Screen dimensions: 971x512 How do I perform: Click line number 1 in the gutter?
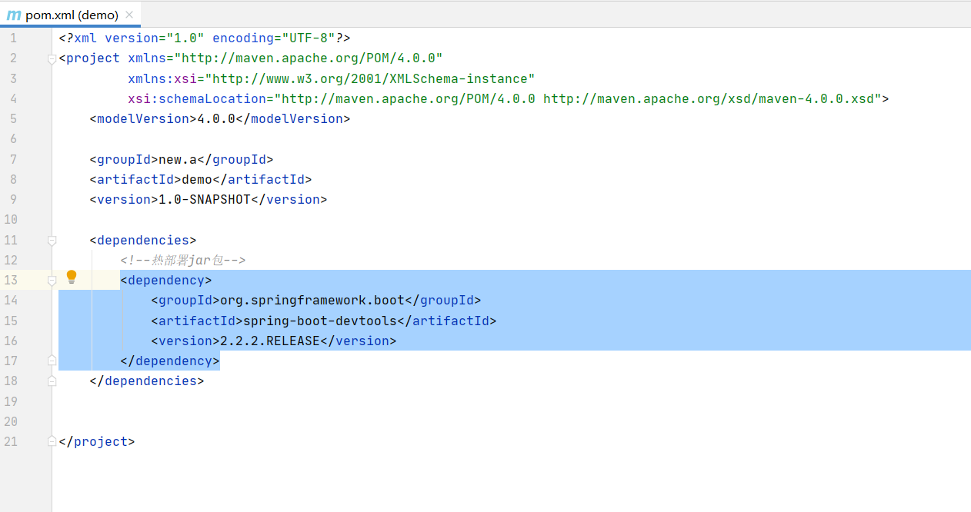tap(13, 38)
